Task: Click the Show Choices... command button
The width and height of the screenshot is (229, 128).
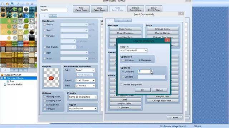Action: (125, 33)
